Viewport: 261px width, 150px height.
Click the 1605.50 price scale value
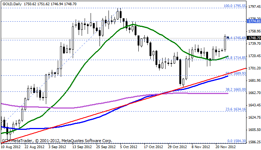254,130
